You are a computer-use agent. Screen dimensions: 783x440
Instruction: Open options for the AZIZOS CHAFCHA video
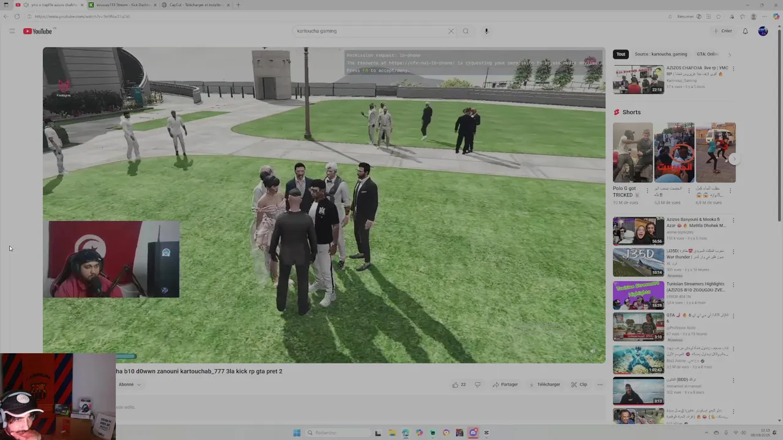coord(733,68)
